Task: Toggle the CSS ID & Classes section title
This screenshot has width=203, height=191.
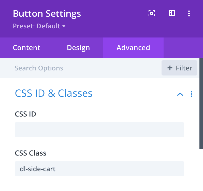Action: 54,93
